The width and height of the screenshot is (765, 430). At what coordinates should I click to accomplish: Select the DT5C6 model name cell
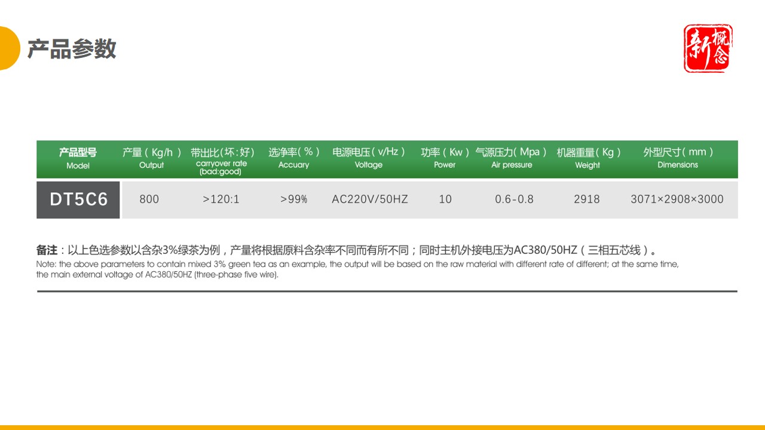click(78, 199)
